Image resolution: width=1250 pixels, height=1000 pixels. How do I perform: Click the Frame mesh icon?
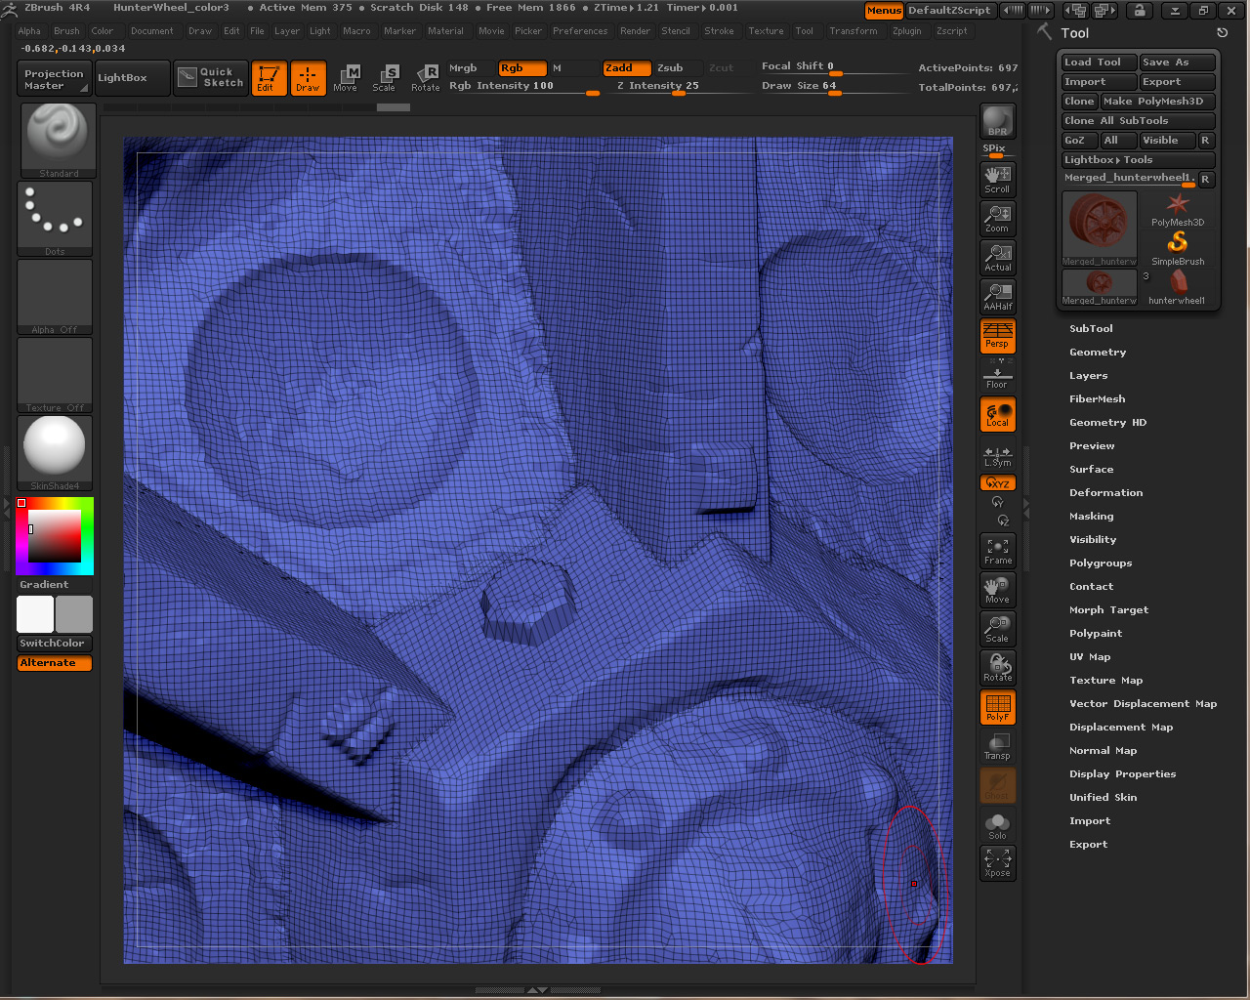pyautogui.click(x=997, y=550)
